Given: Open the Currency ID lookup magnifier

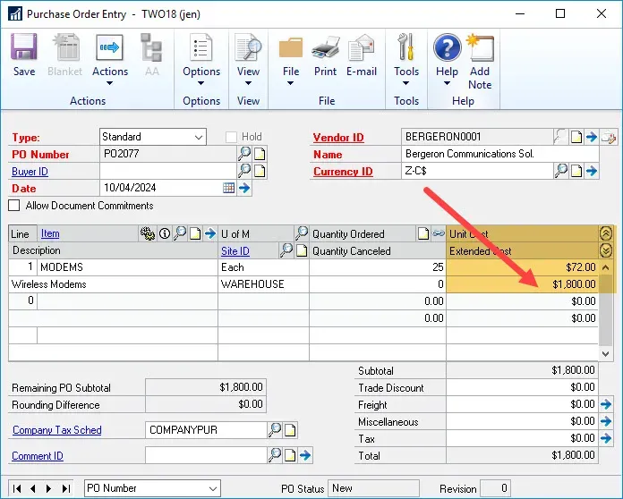Looking at the screenshot, I should click(561, 171).
